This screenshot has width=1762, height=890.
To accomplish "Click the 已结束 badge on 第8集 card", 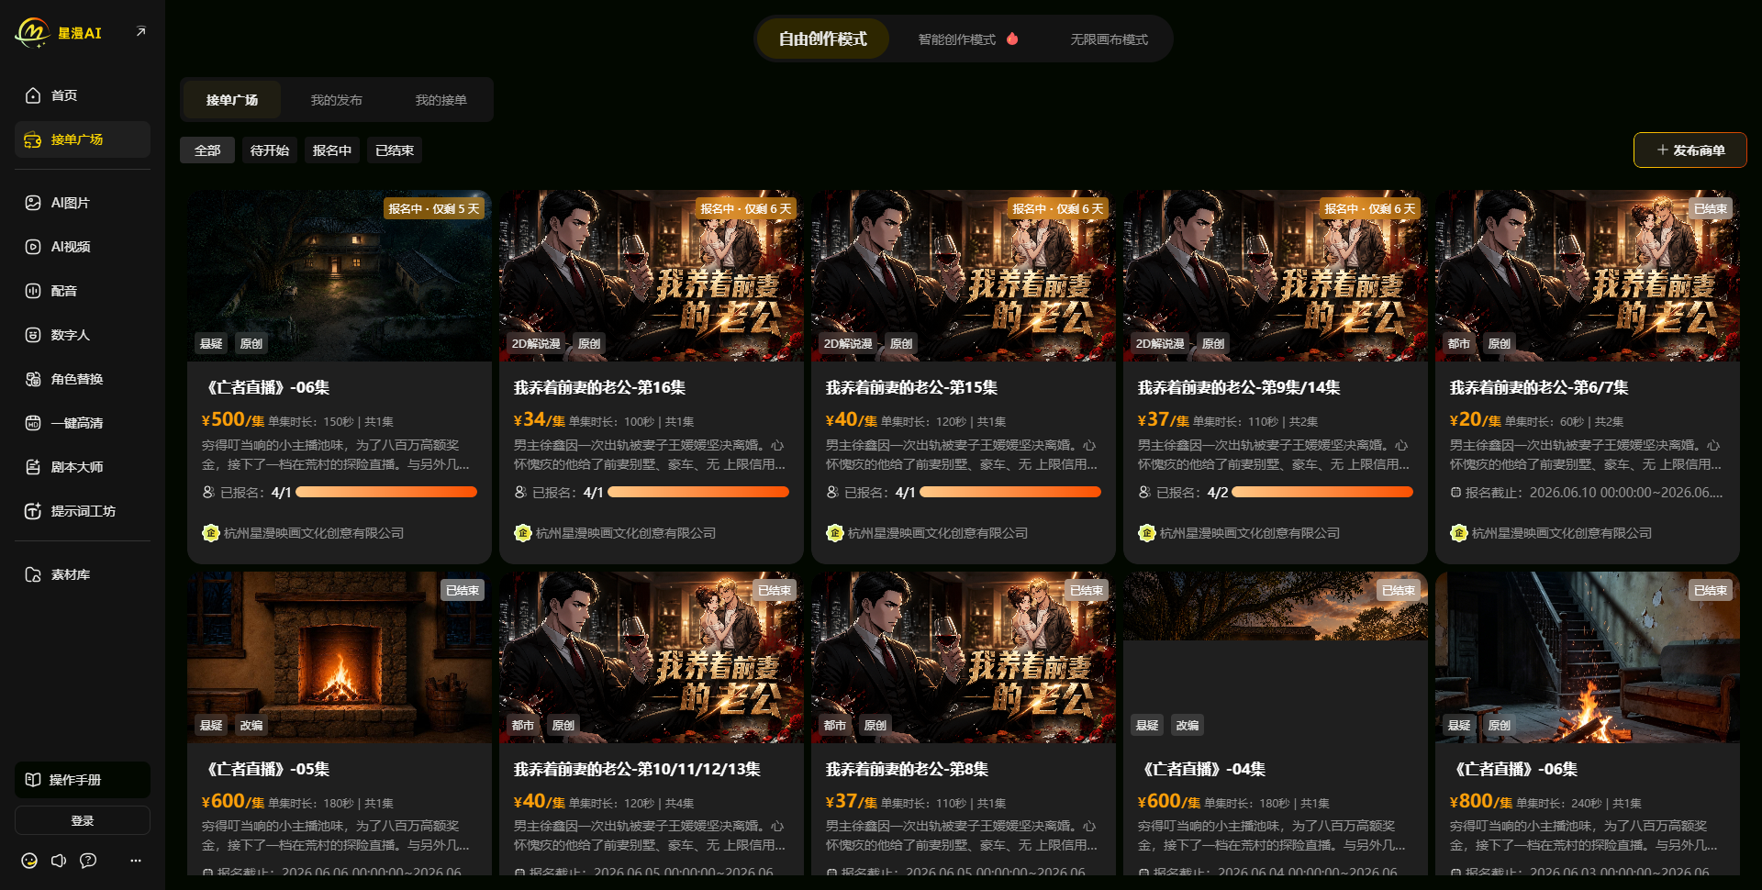I will pos(1087,591).
